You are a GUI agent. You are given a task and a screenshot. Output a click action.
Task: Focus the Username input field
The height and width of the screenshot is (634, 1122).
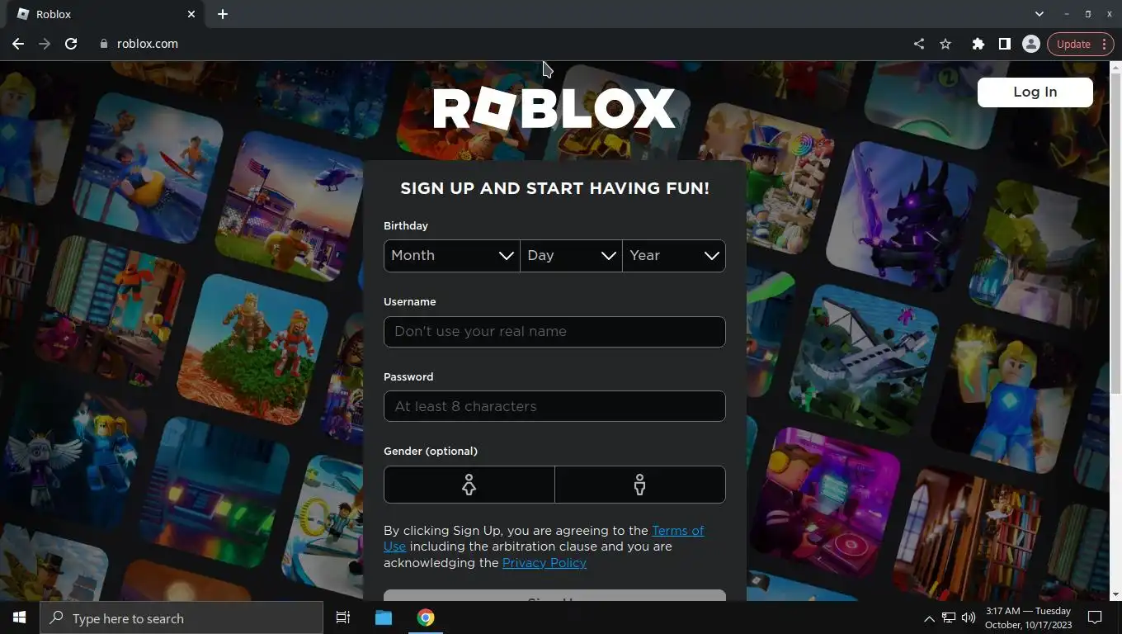pyautogui.click(x=554, y=332)
